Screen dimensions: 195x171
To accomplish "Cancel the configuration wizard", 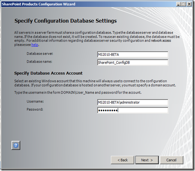I will 171,160.
